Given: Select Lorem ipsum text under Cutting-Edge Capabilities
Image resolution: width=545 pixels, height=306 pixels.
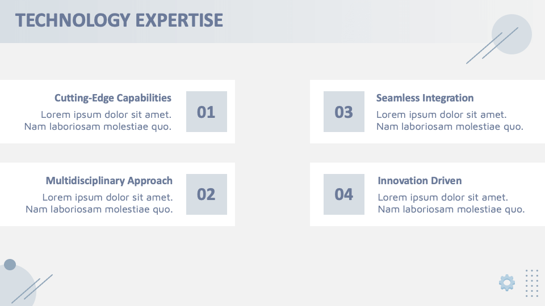Looking at the screenshot, I should [98, 120].
